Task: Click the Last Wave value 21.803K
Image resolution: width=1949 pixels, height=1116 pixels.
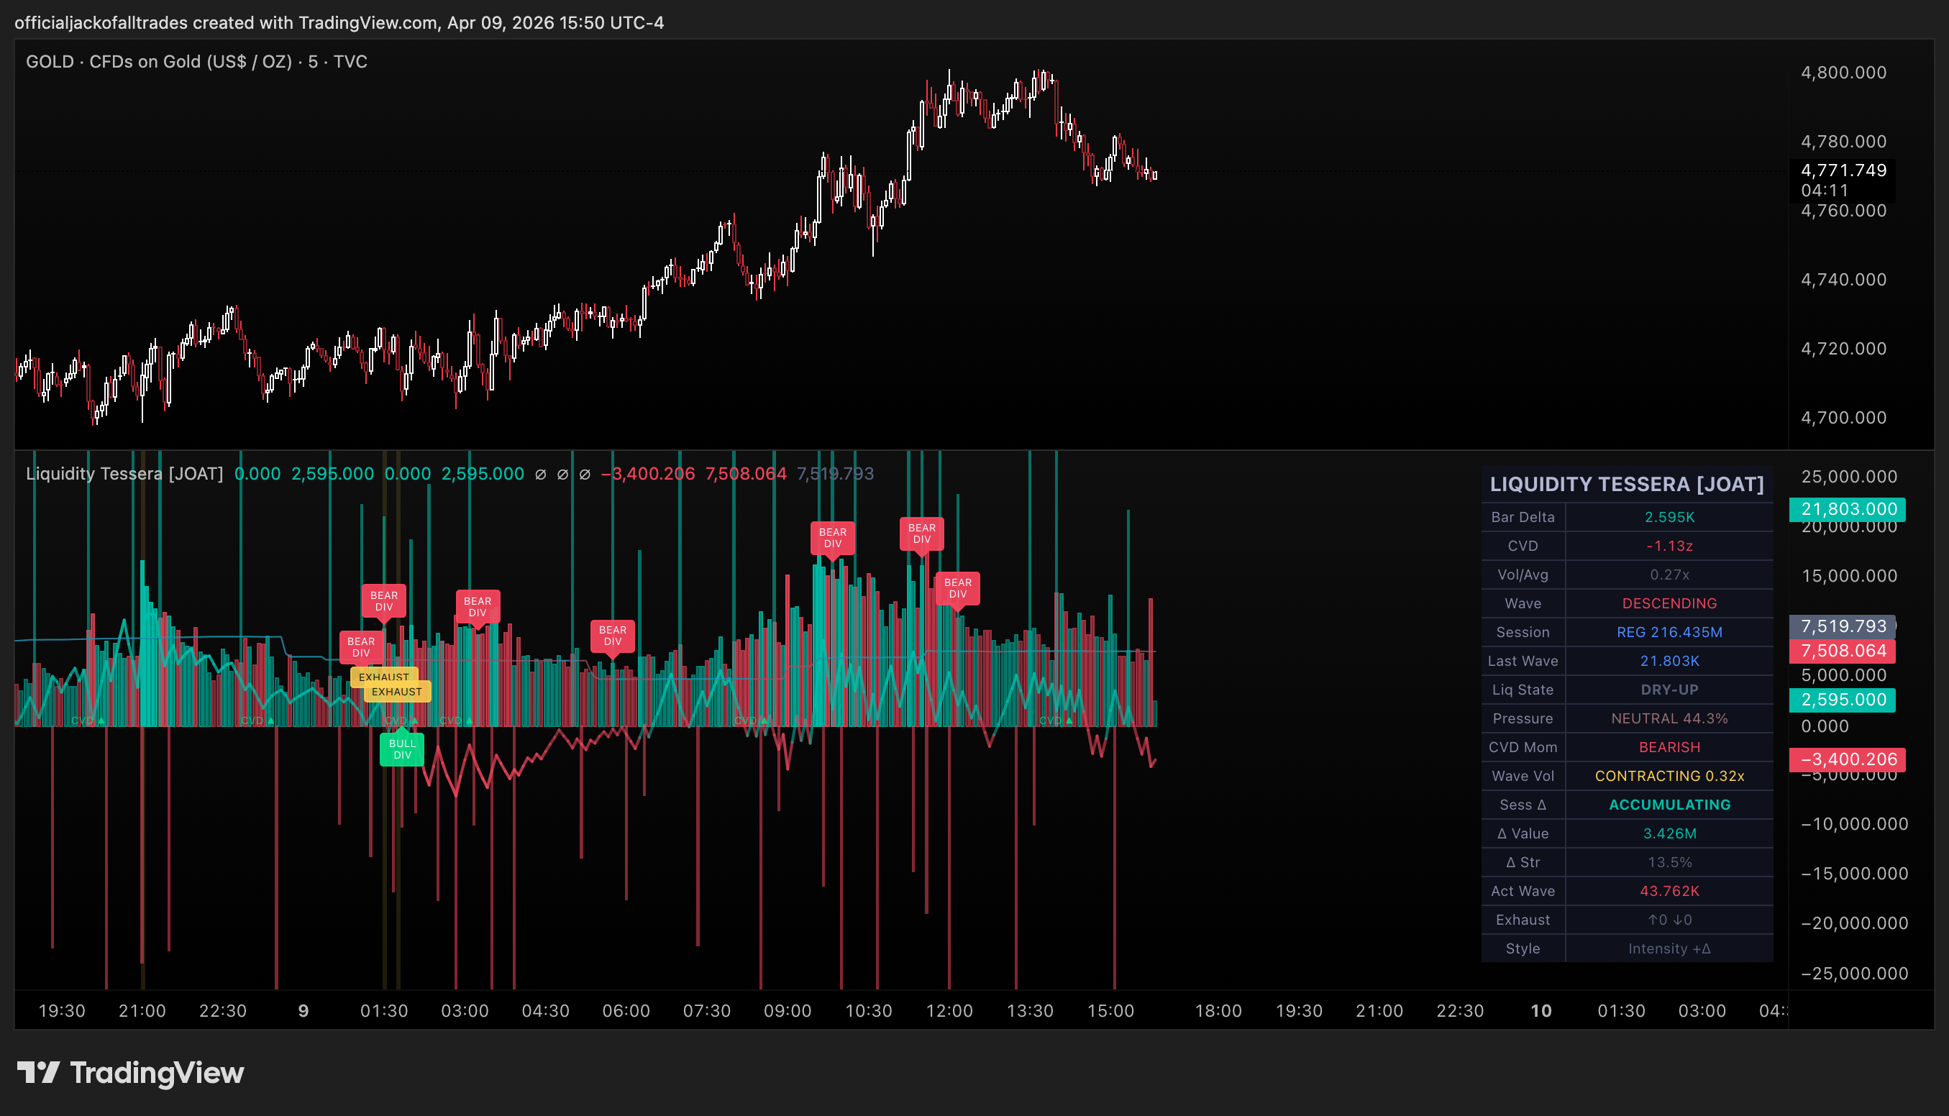Action: tap(1669, 661)
